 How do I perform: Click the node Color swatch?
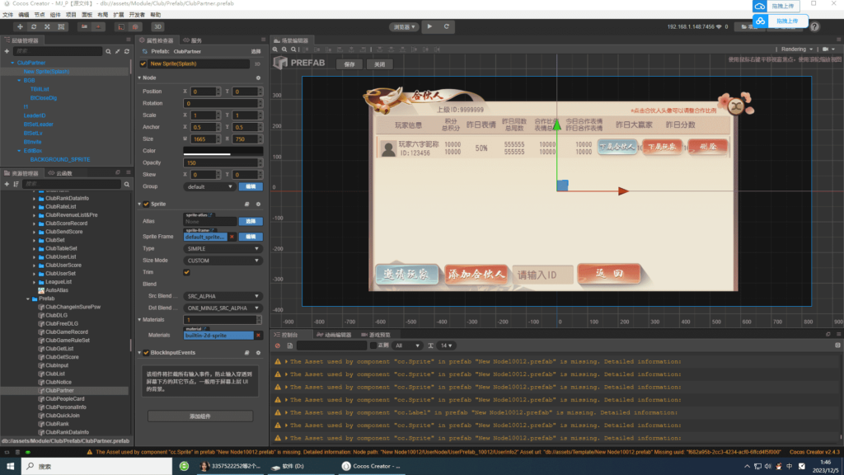click(x=223, y=151)
